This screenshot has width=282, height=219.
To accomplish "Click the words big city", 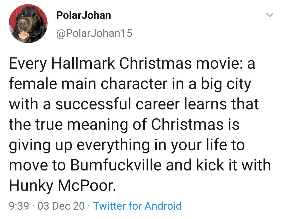I will pyautogui.click(x=226, y=84).
